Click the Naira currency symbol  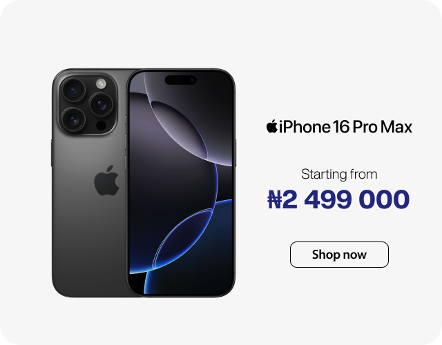click(x=275, y=199)
